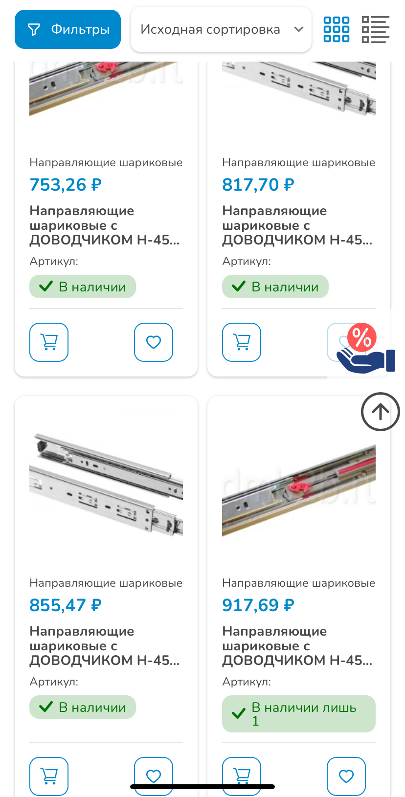The height and width of the screenshot is (797, 405).
Task: Add the 817,70 ₽ product to cart
Action: (242, 342)
